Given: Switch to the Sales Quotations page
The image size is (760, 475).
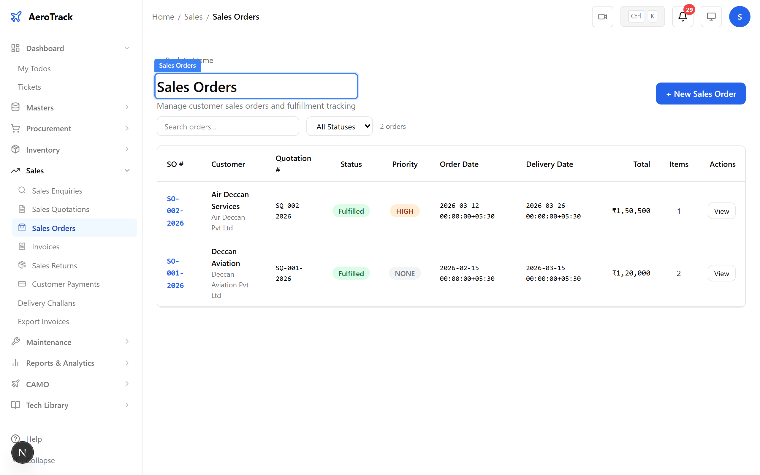Looking at the screenshot, I should [x=60, y=209].
